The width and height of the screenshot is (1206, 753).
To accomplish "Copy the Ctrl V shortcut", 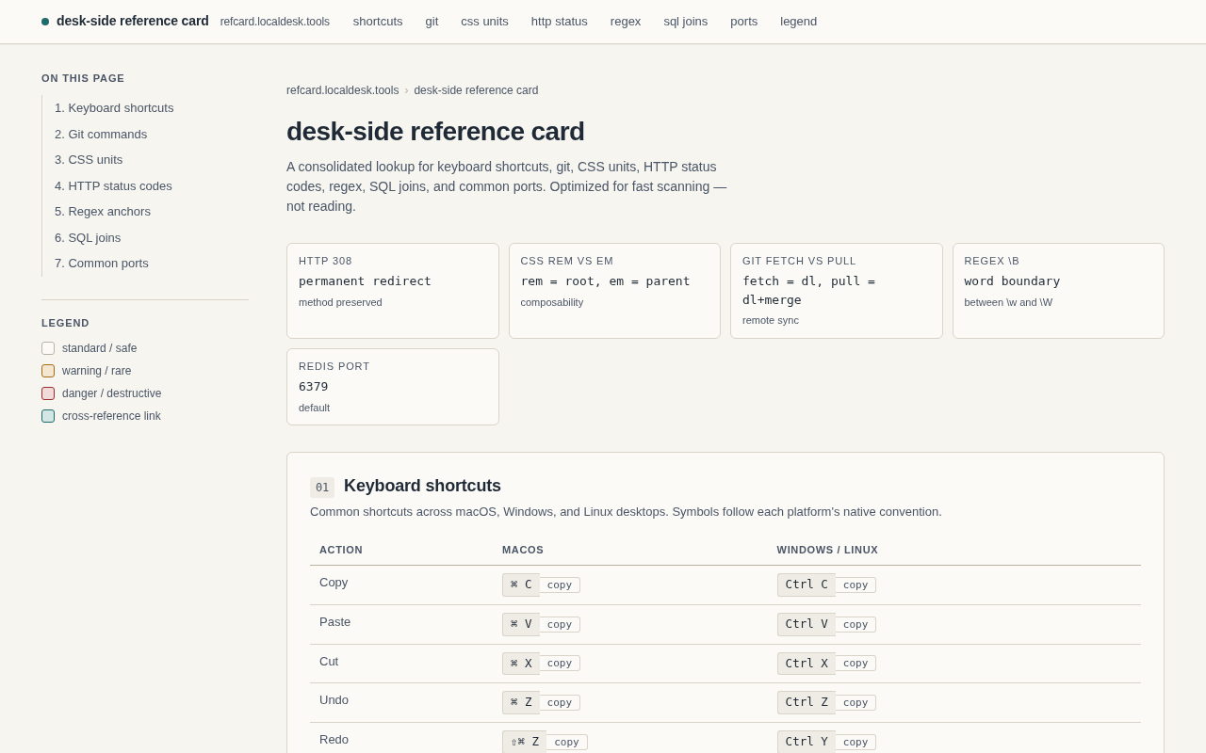I will pos(856,625).
